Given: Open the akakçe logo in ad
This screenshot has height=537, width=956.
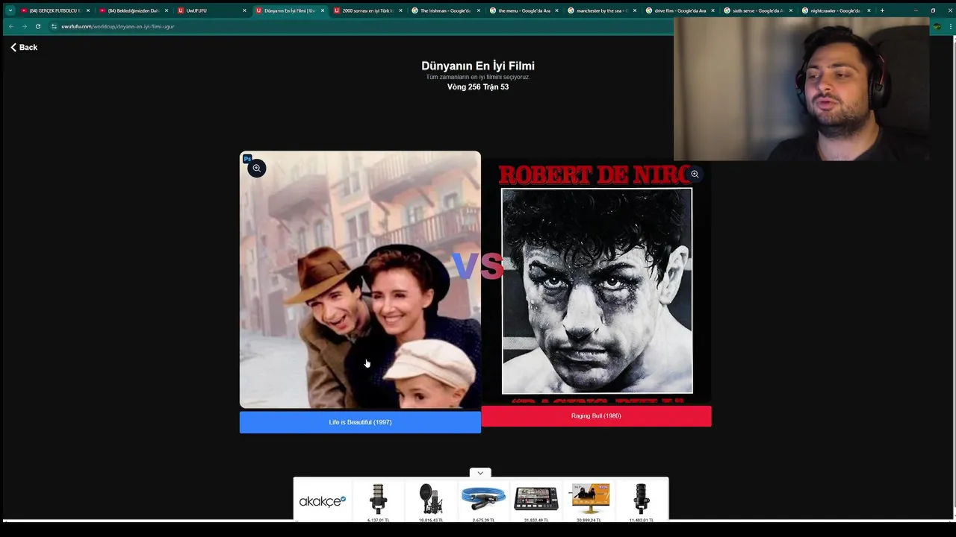Looking at the screenshot, I should 322,501.
